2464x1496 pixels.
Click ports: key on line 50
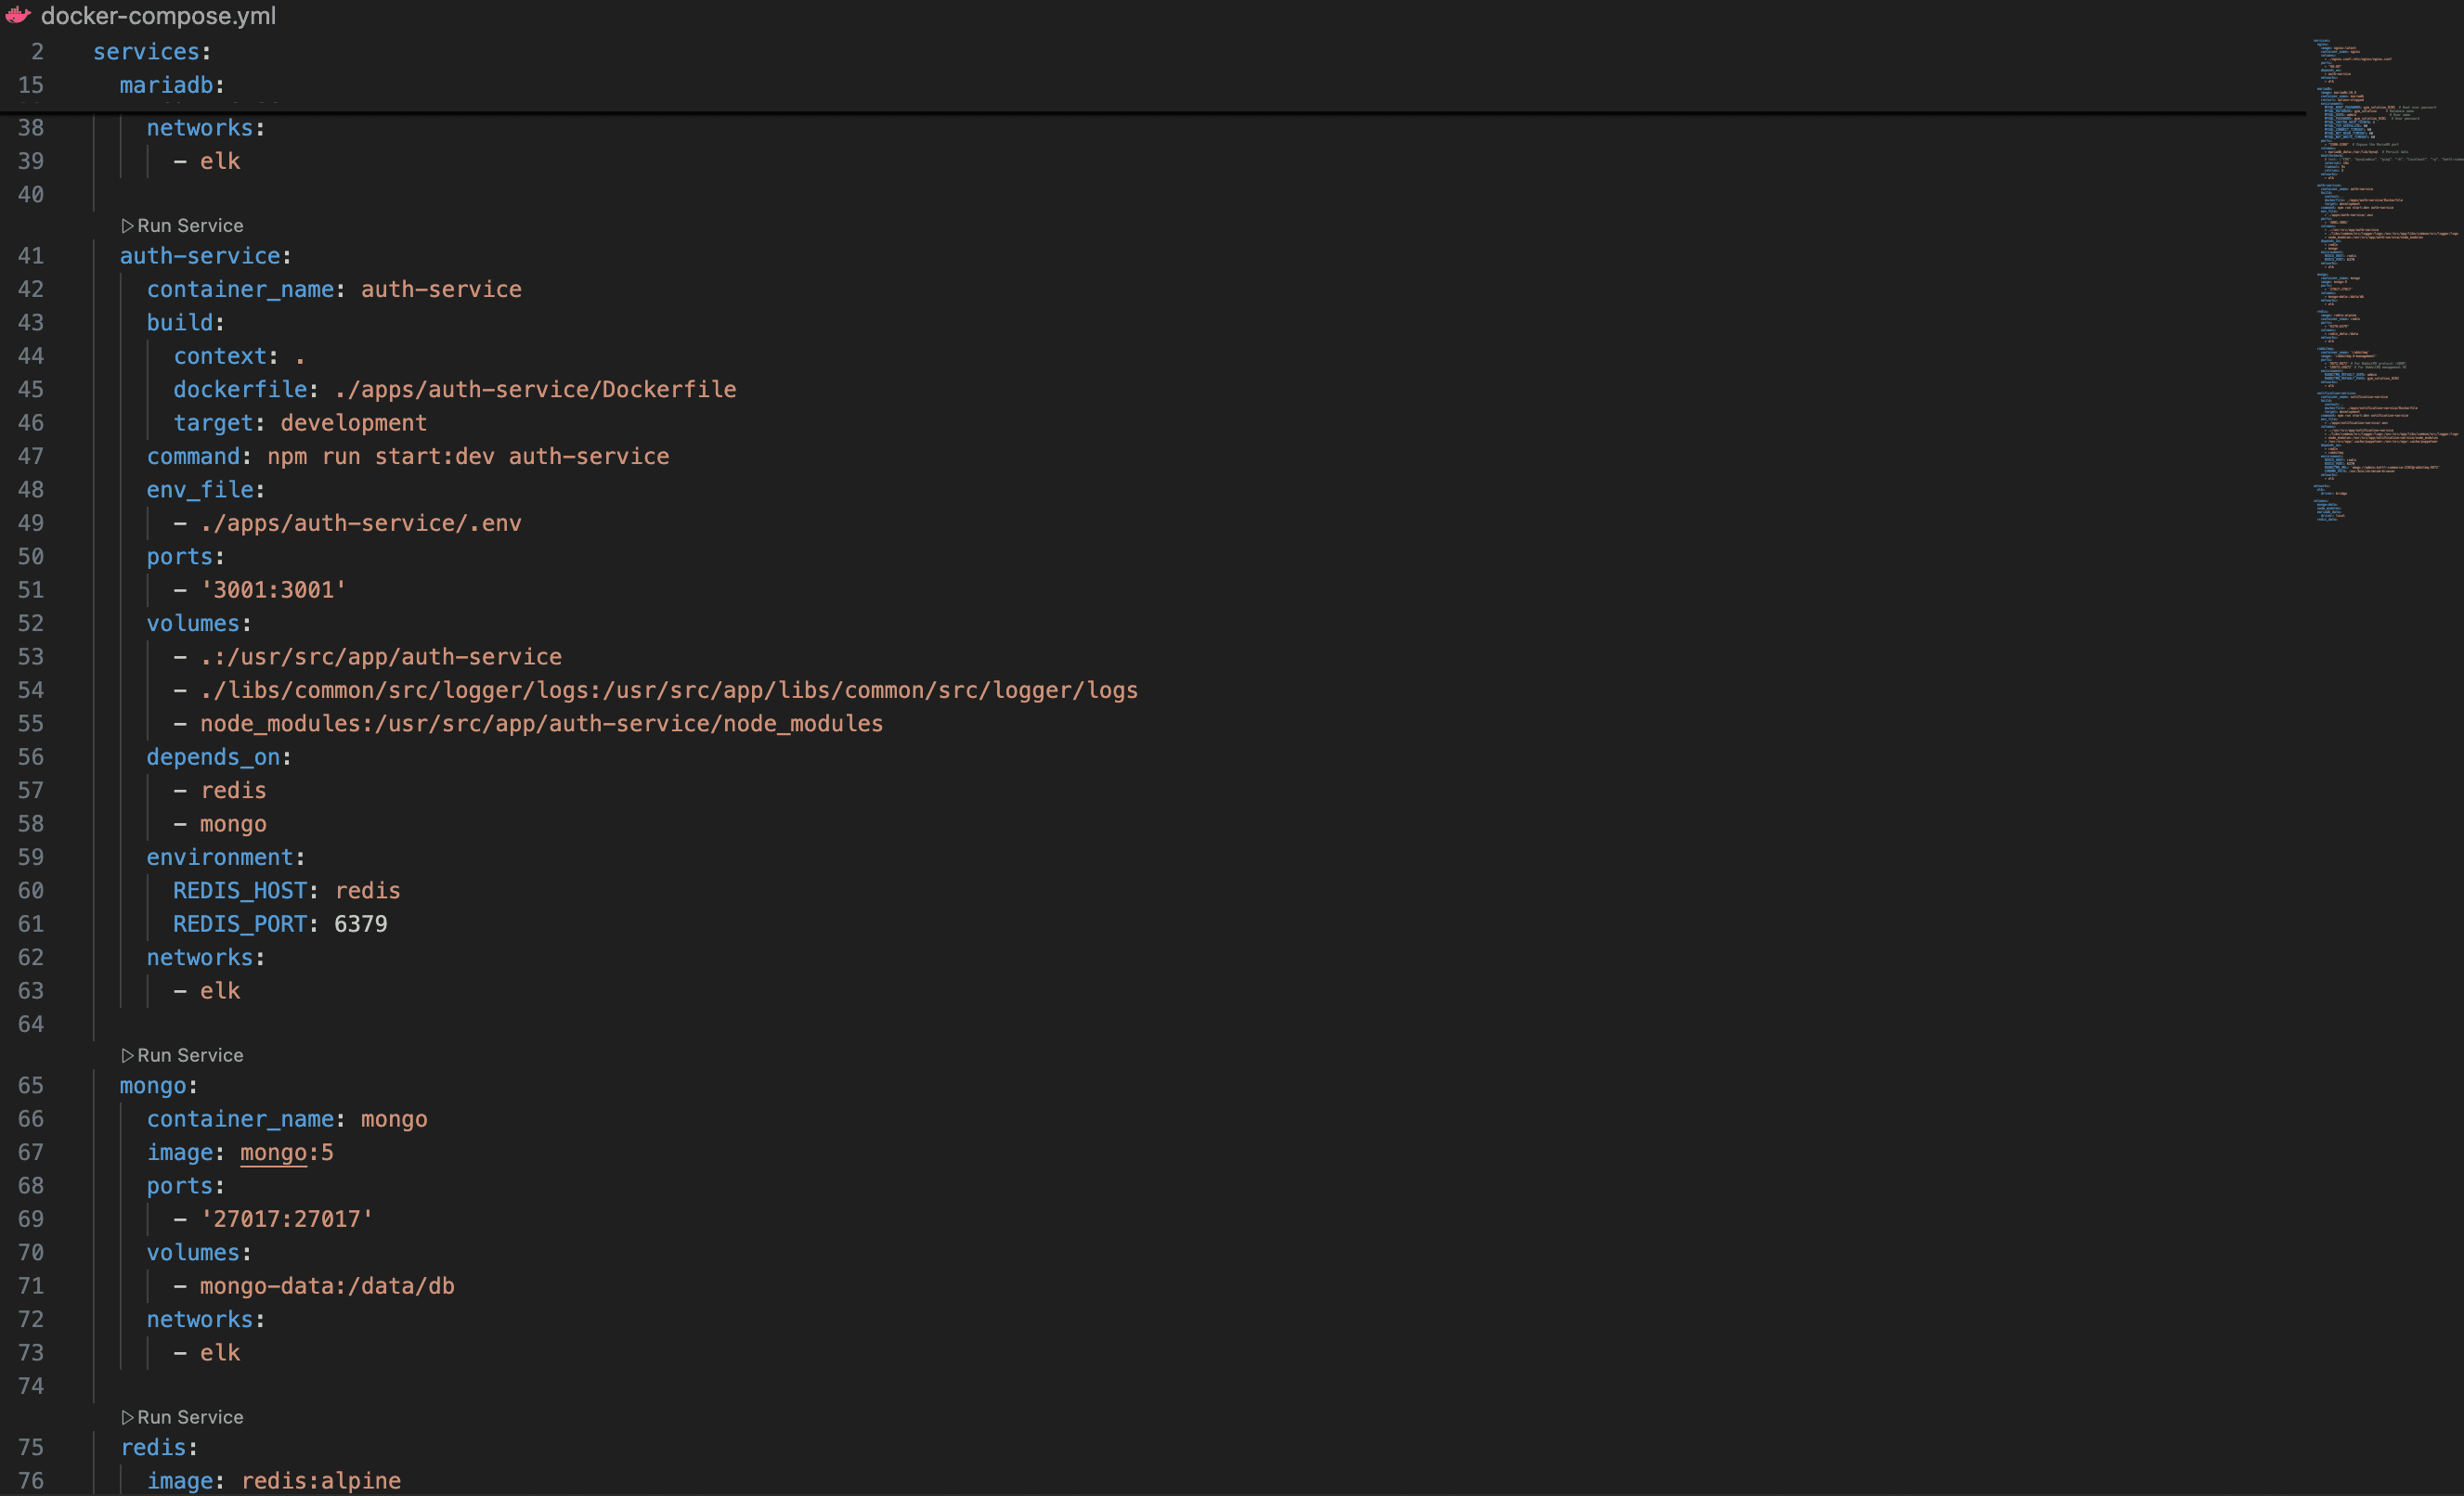coord(185,557)
